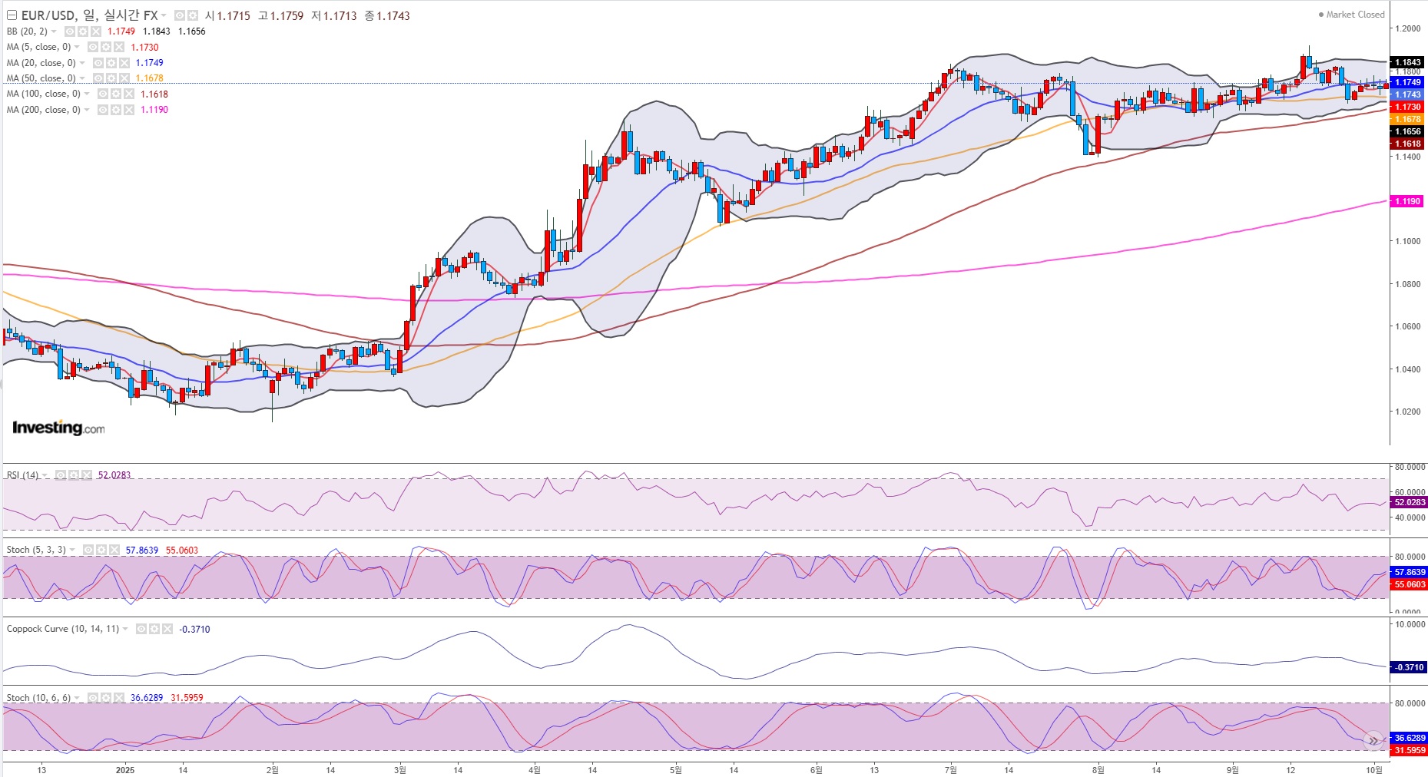The image size is (1428, 777).
Task: Click the 1.1190 magenta price label on axis
Action: (1407, 201)
